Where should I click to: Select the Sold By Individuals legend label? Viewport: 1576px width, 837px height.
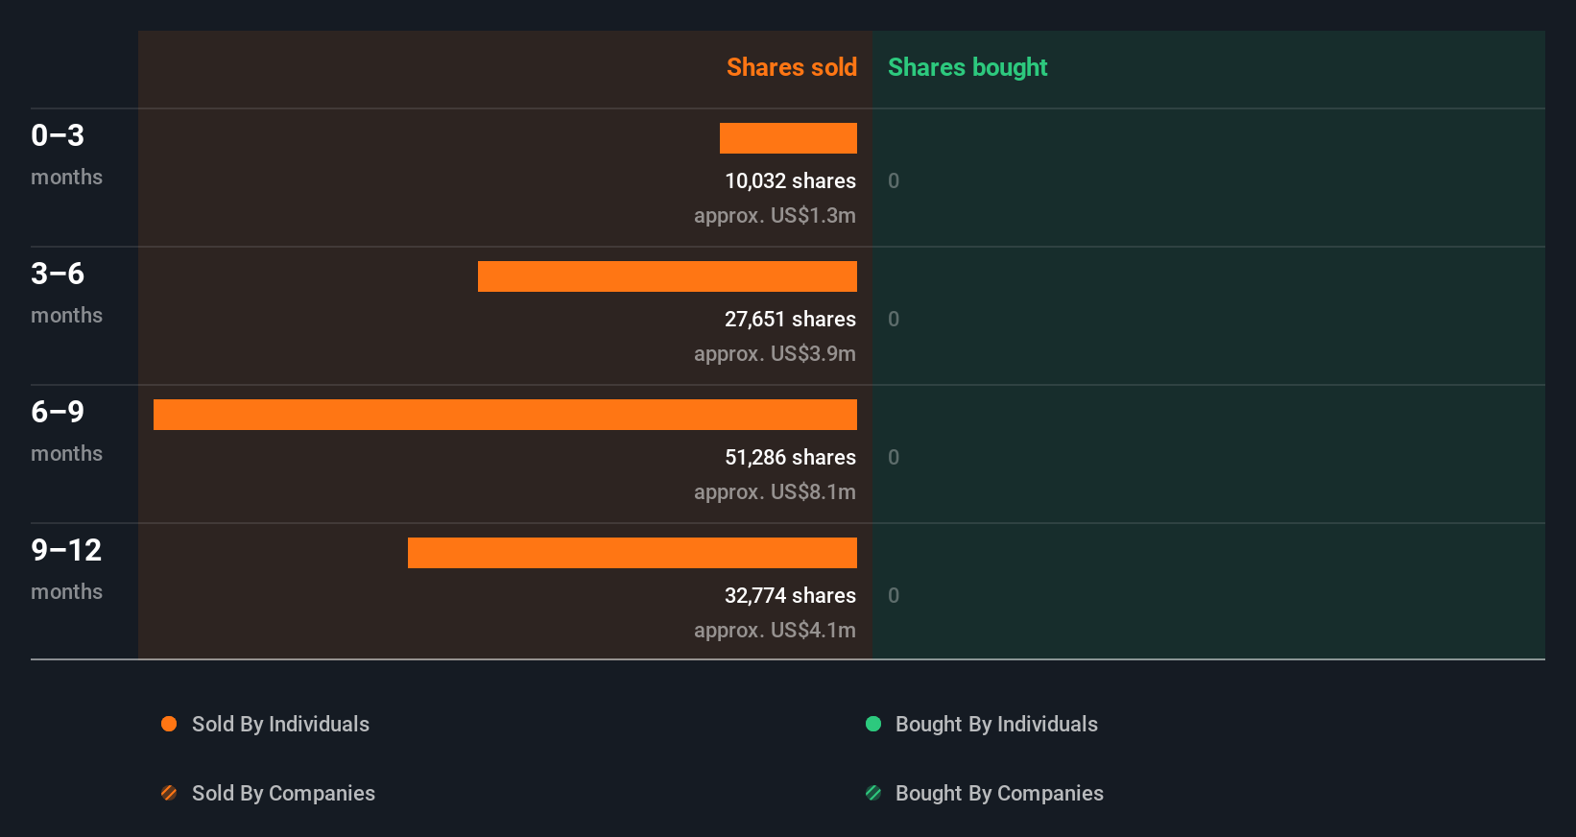280,725
